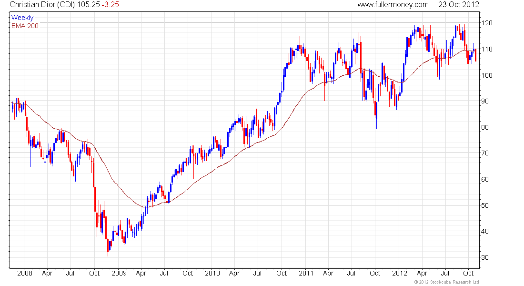This screenshot has width=524, height=286.
Task: Click the price change value -3.25
Action: tap(110, 5)
